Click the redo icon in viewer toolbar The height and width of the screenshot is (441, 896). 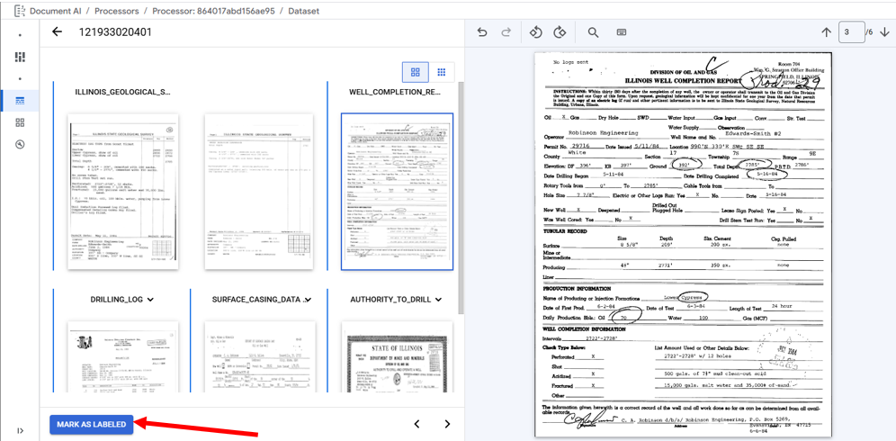506,32
